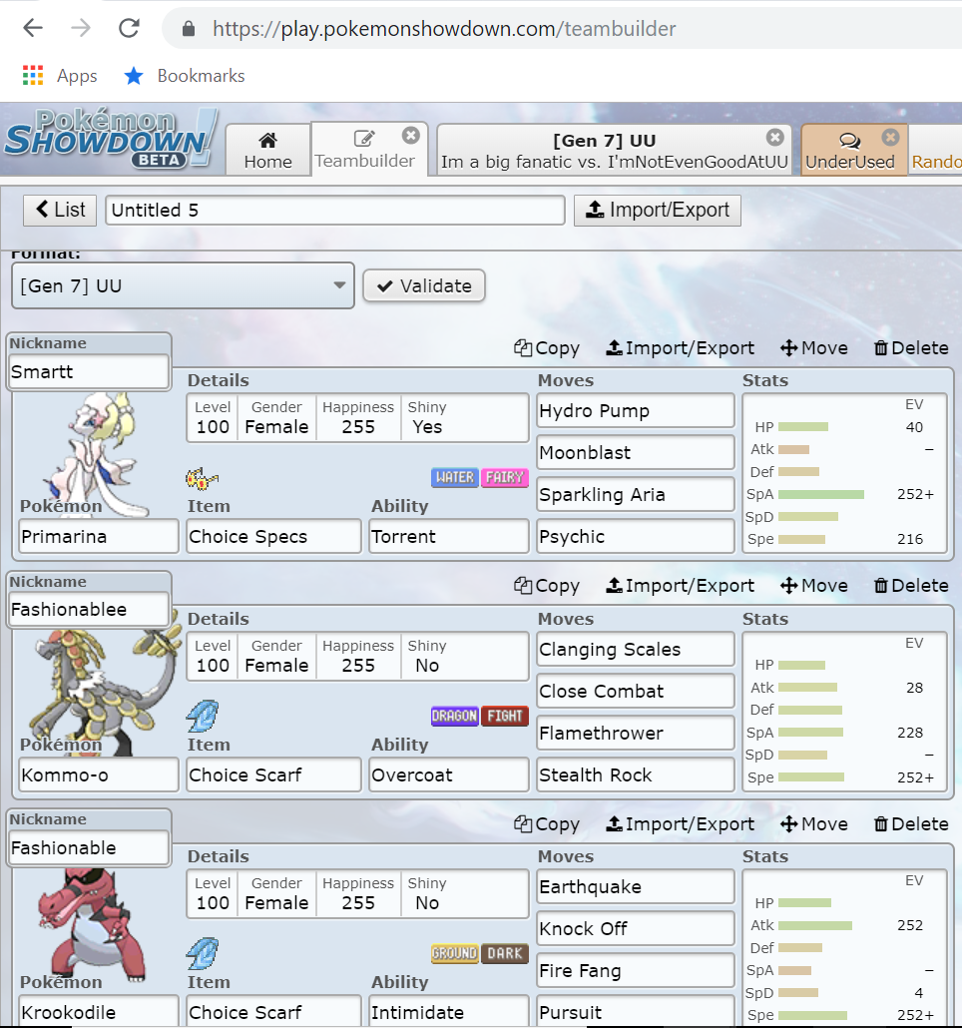Image resolution: width=962 pixels, height=1028 pixels.
Task: Delete the Krookodile set
Action: [911, 824]
